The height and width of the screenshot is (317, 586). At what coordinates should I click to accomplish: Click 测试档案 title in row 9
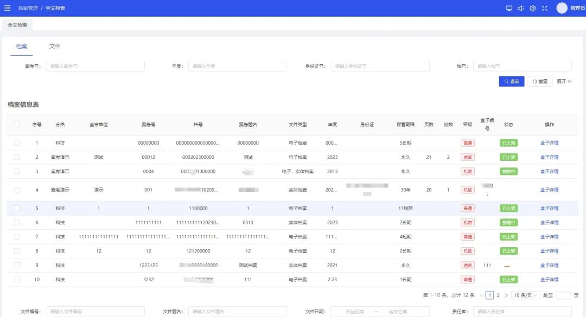248,265
